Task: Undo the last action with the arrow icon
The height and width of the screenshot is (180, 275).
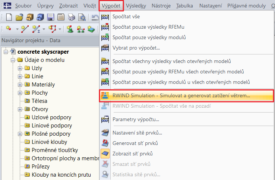Action: [x=95, y=17]
